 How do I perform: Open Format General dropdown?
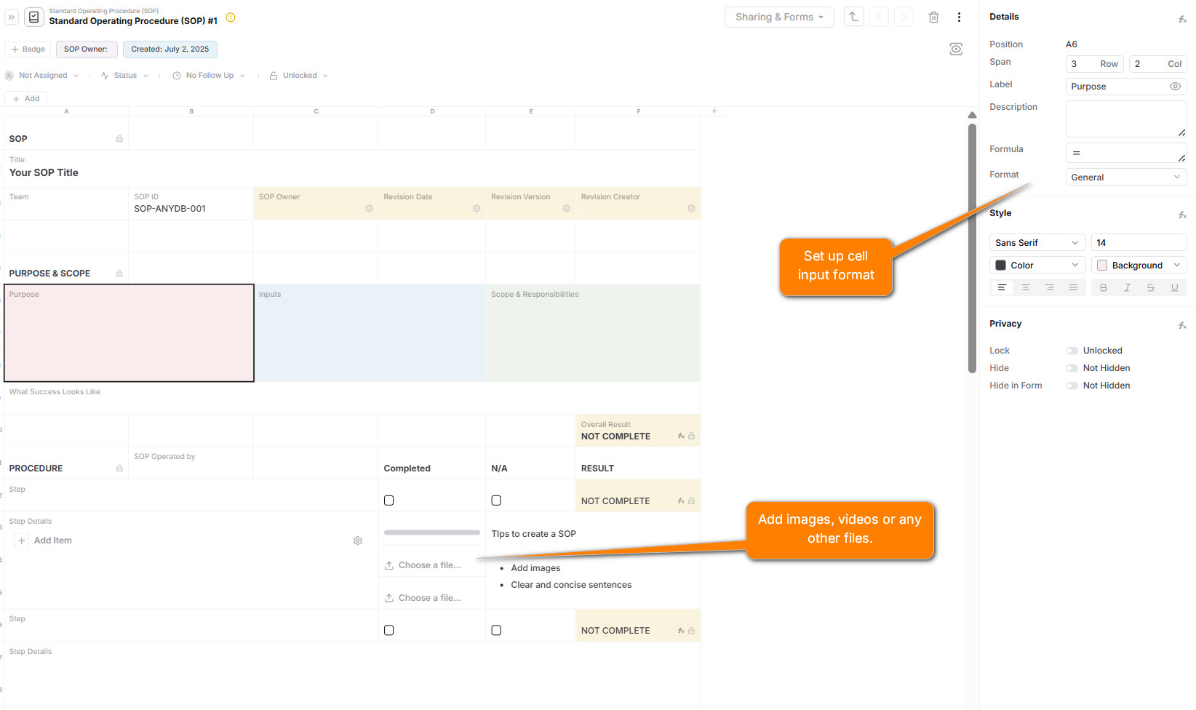point(1126,177)
